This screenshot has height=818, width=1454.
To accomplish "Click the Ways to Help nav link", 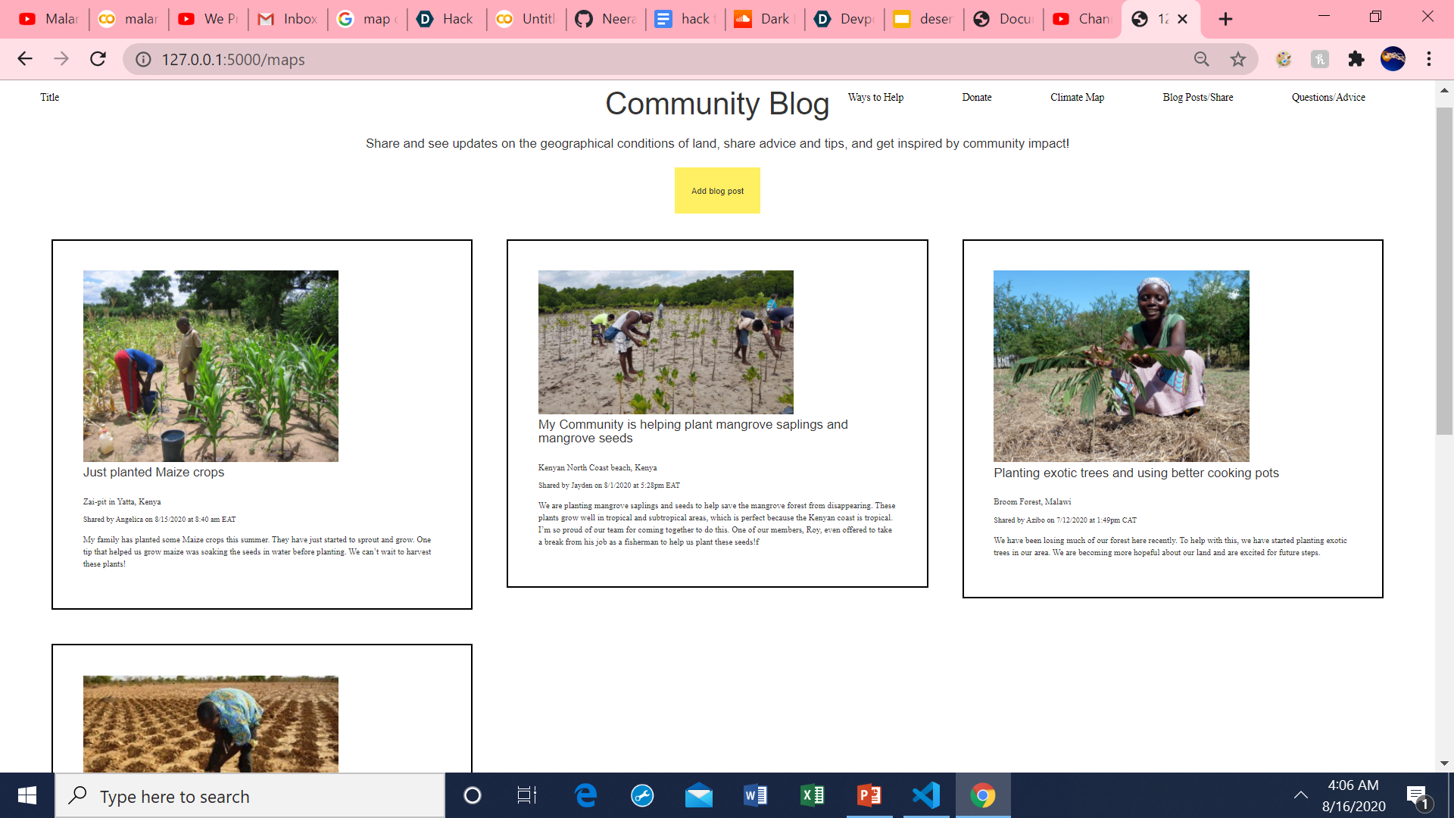I will [875, 97].
